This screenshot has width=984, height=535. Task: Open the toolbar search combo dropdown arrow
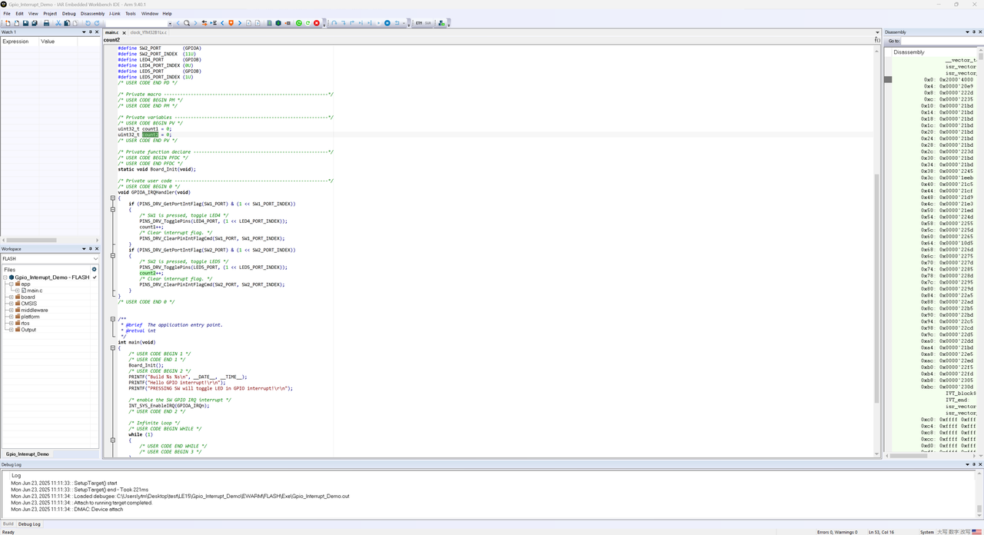[x=170, y=23]
